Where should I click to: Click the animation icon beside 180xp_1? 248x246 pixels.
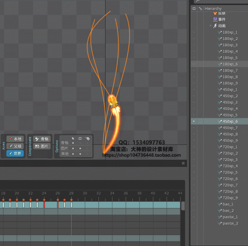(220, 32)
